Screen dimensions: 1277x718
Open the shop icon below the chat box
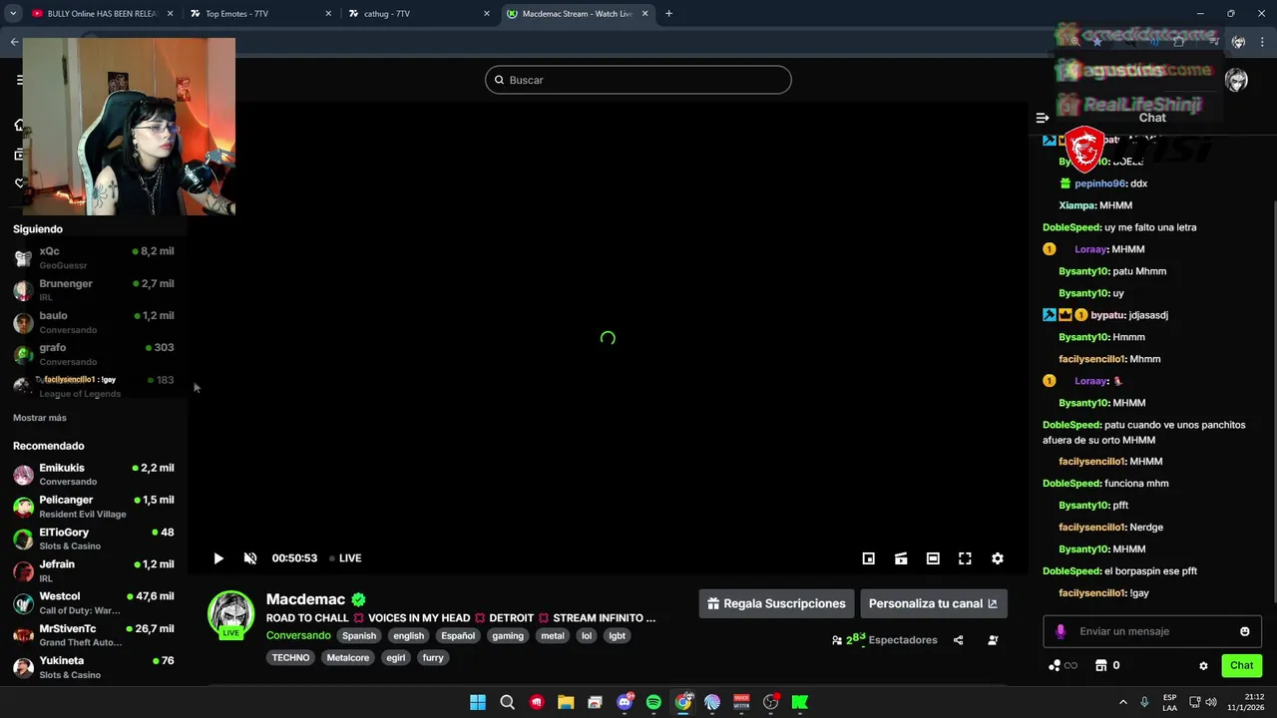[1101, 665]
